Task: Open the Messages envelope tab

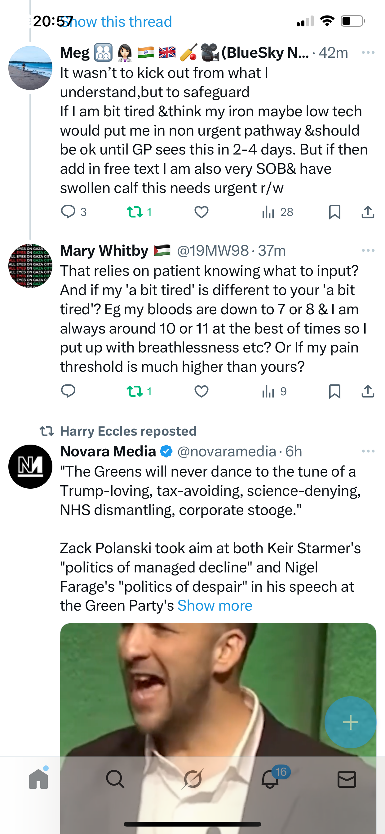Action: pyautogui.click(x=347, y=779)
